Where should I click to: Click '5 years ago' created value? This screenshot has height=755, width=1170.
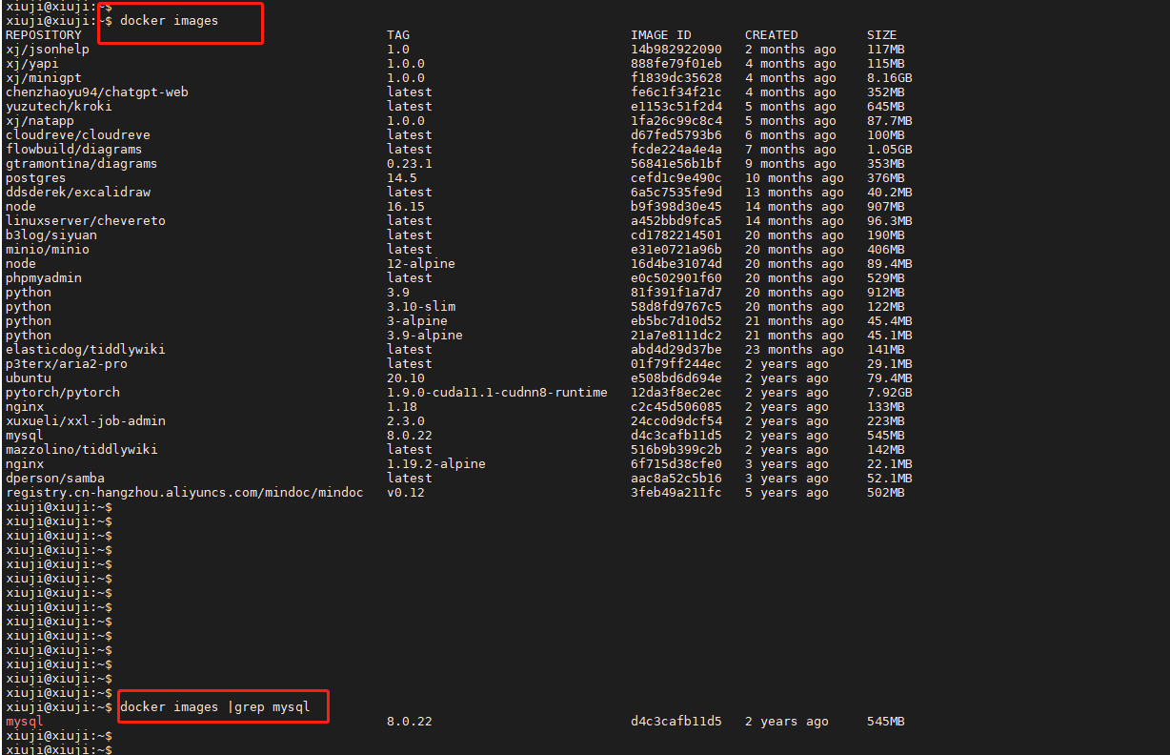[787, 492]
